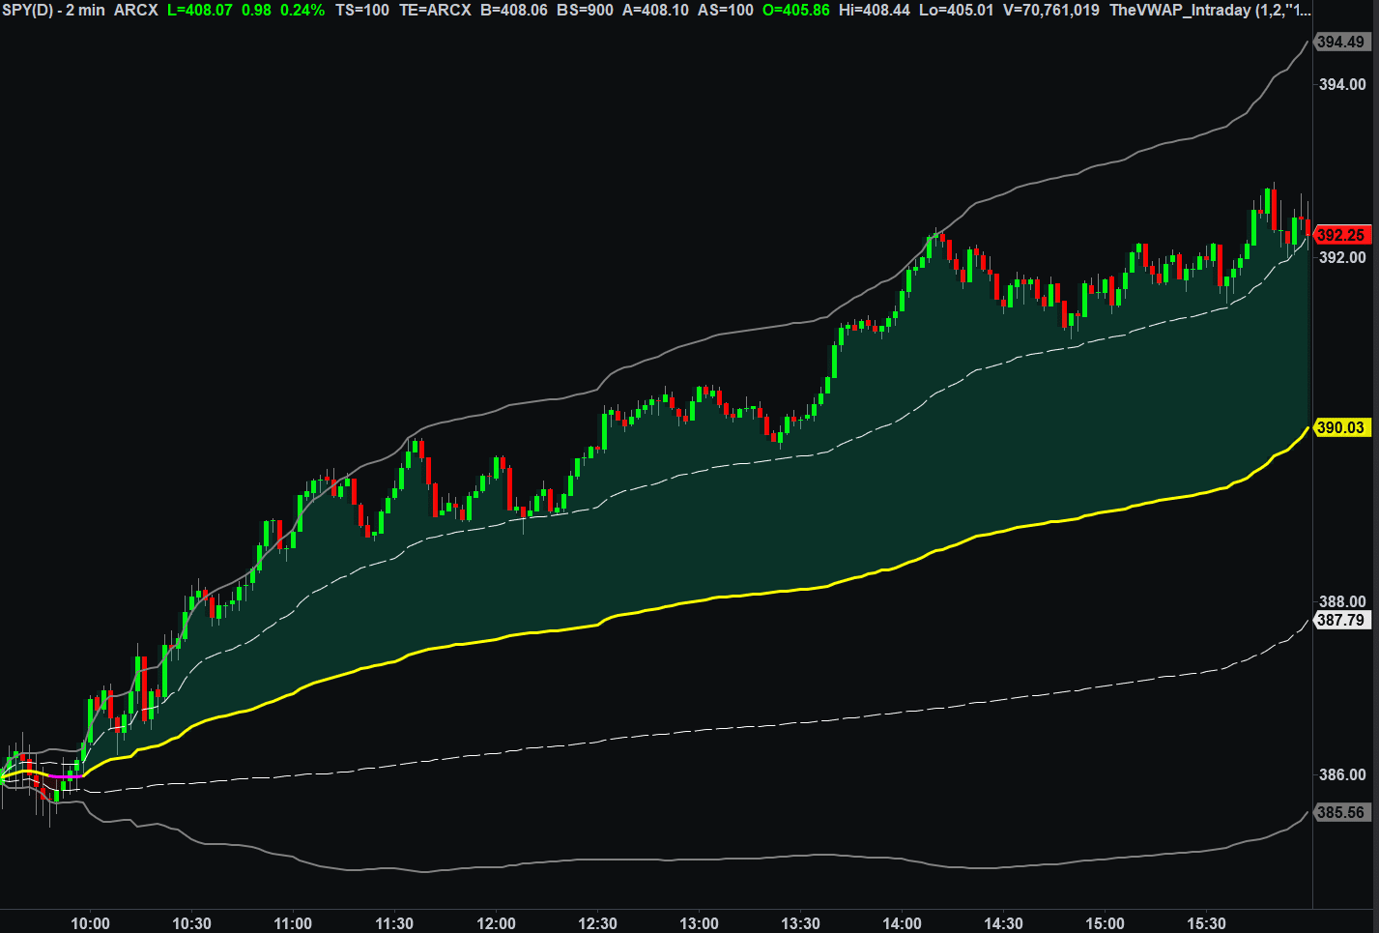Click the 388.00 price axis label
Viewport: 1379px width, 933px height.
coord(1342,601)
